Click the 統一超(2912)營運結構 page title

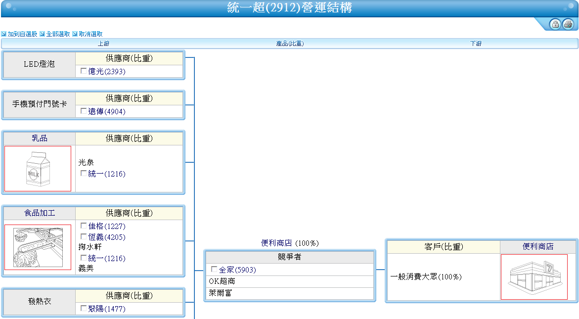(290, 8)
